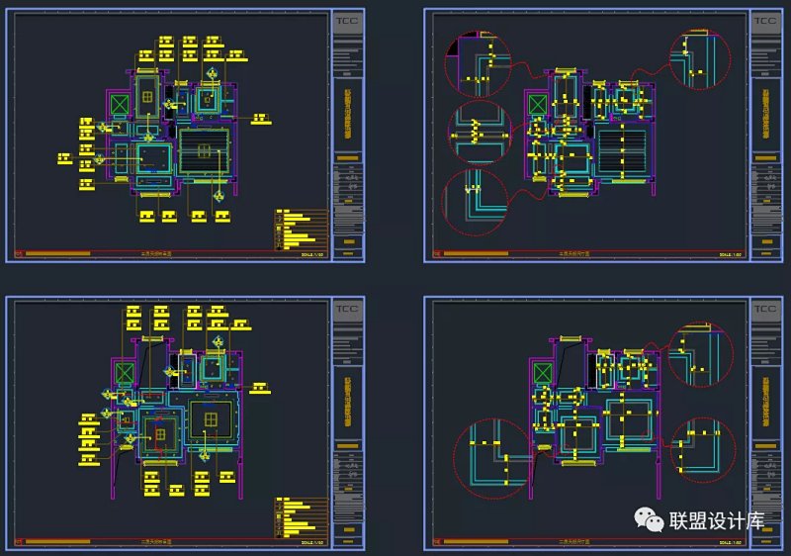Viewport: 791px width, 556px height.
Task: Select the green crossed box in top-right plan
Action: [x=535, y=105]
